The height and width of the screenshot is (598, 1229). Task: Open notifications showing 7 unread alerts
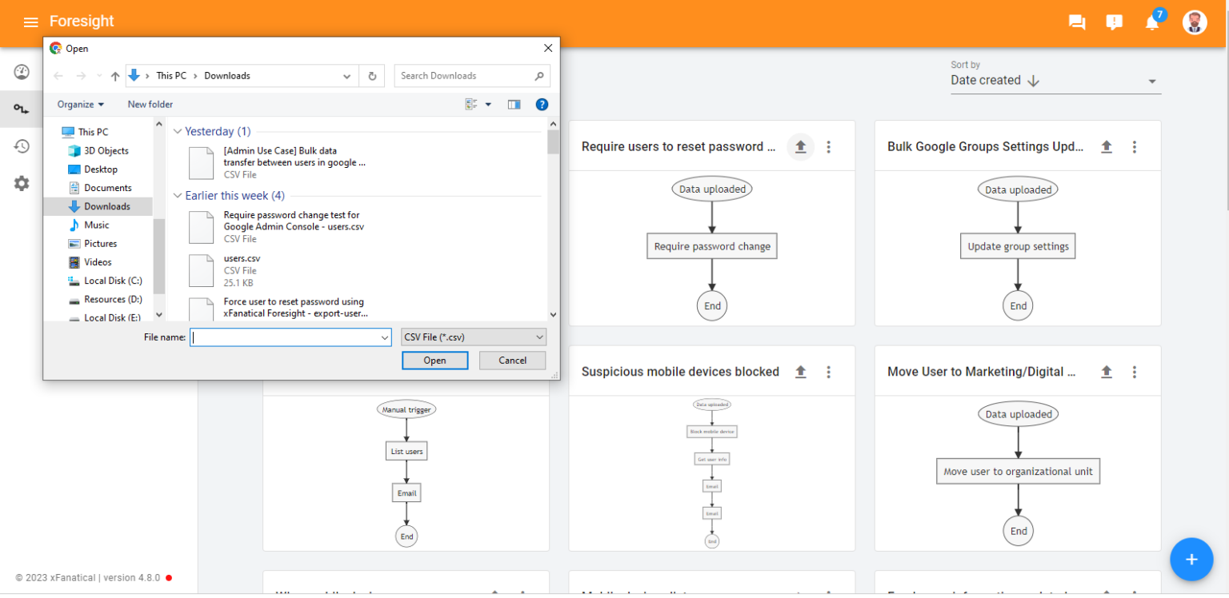(x=1152, y=24)
